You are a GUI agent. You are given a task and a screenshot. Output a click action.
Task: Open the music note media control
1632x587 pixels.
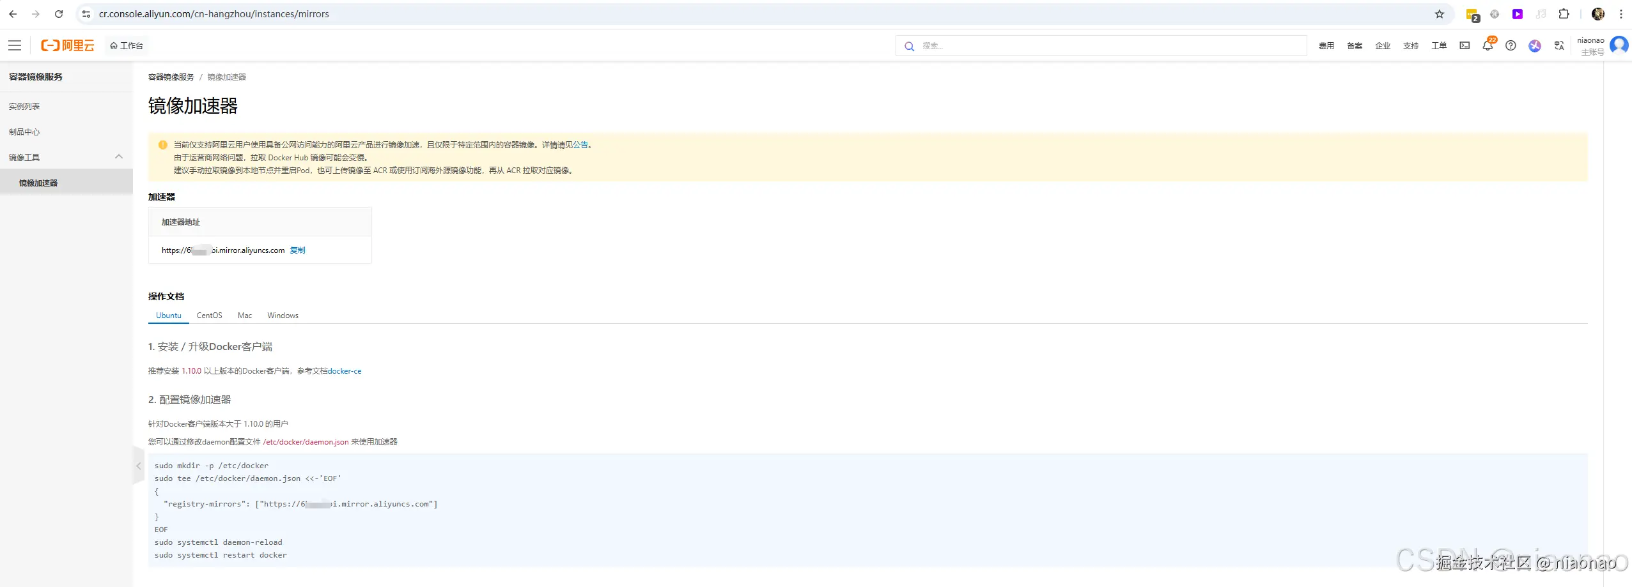[1541, 14]
